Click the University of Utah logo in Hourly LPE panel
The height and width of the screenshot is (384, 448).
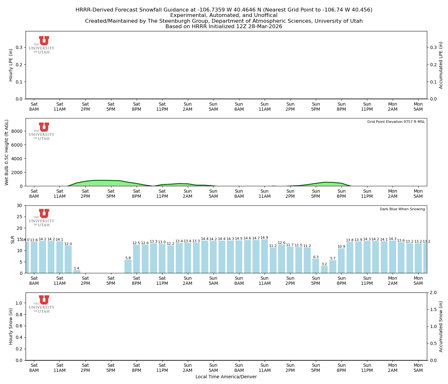click(42, 45)
